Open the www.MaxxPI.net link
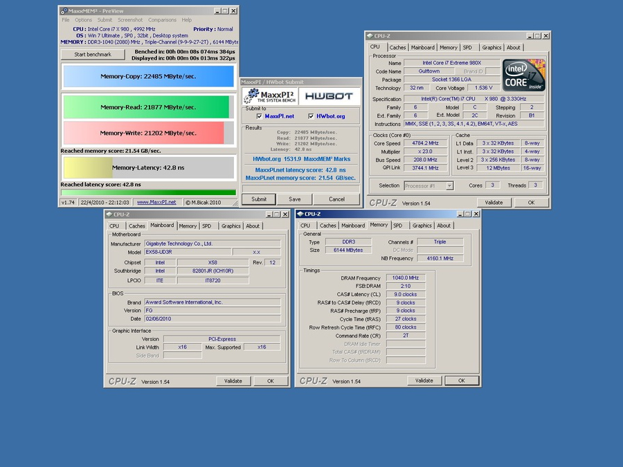 pyautogui.click(x=156, y=202)
